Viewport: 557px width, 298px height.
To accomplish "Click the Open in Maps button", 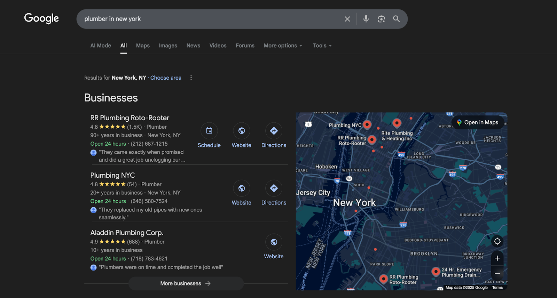I will [x=478, y=122].
